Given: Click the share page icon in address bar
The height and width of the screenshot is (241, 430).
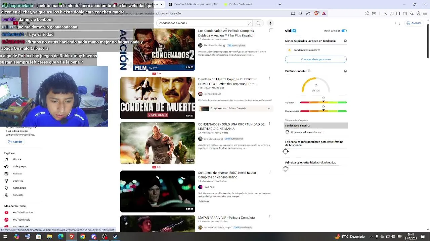Looking at the screenshot, I should (x=308, y=13).
